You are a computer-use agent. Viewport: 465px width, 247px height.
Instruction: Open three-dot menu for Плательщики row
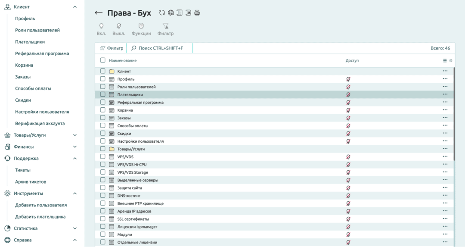(x=445, y=94)
